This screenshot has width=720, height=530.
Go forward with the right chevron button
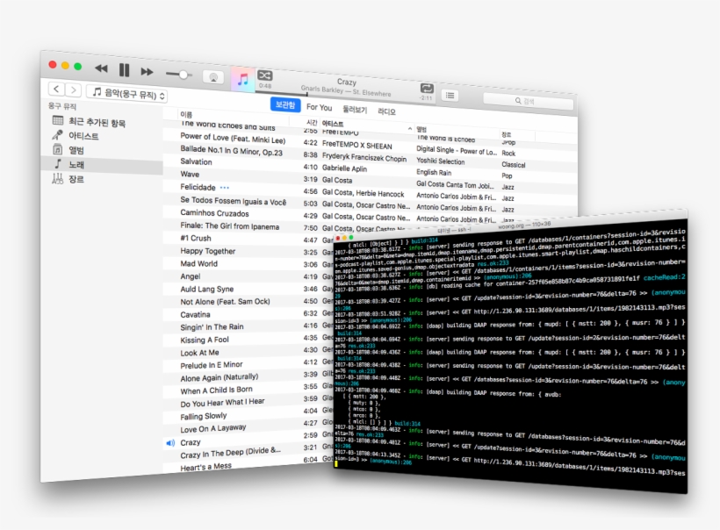click(x=74, y=90)
